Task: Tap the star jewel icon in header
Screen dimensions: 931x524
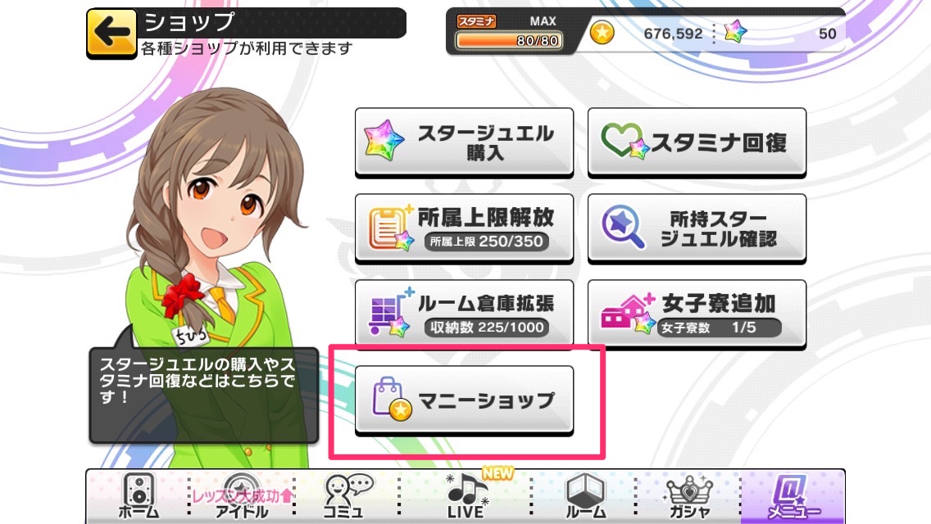Action: tap(736, 31)
